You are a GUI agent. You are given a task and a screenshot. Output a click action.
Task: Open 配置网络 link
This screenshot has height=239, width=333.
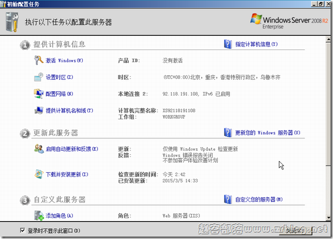[x=59, y=94]
